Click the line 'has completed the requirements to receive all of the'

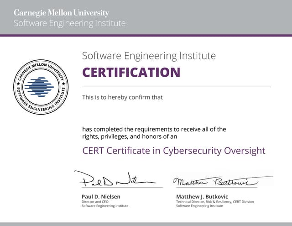(154, 129)
